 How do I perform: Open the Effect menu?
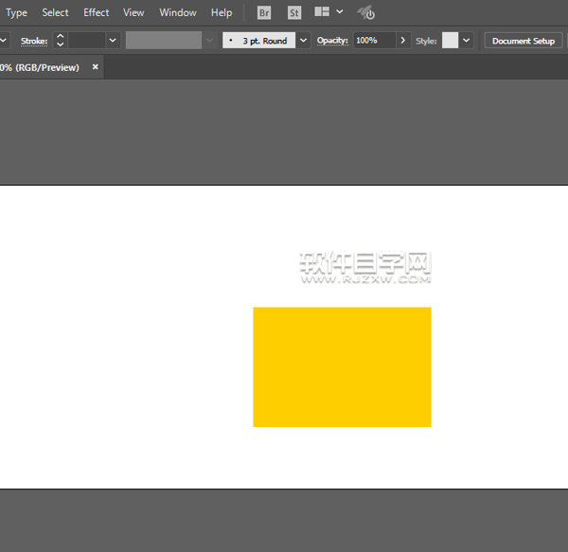coord(96,13)
